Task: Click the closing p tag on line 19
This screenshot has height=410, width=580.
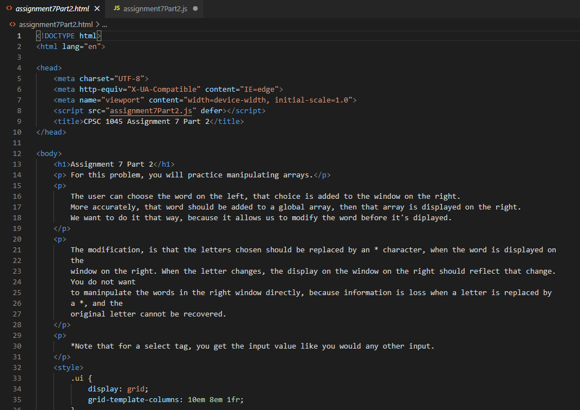Action: (x=62, y=229)
